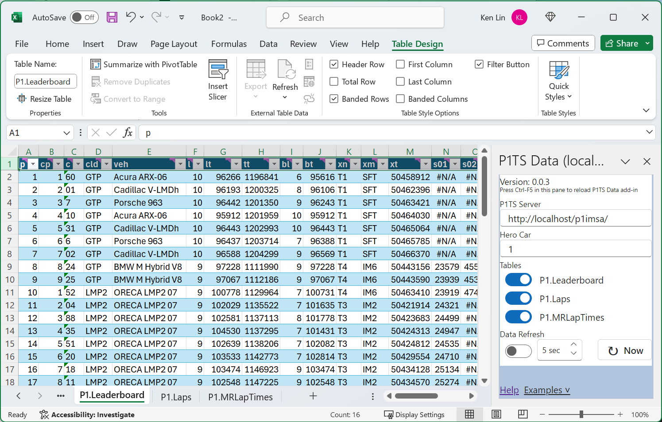Screen dimensions: 662x422
Task: Click Display Settings in status bar
Action: click(414, 414)
